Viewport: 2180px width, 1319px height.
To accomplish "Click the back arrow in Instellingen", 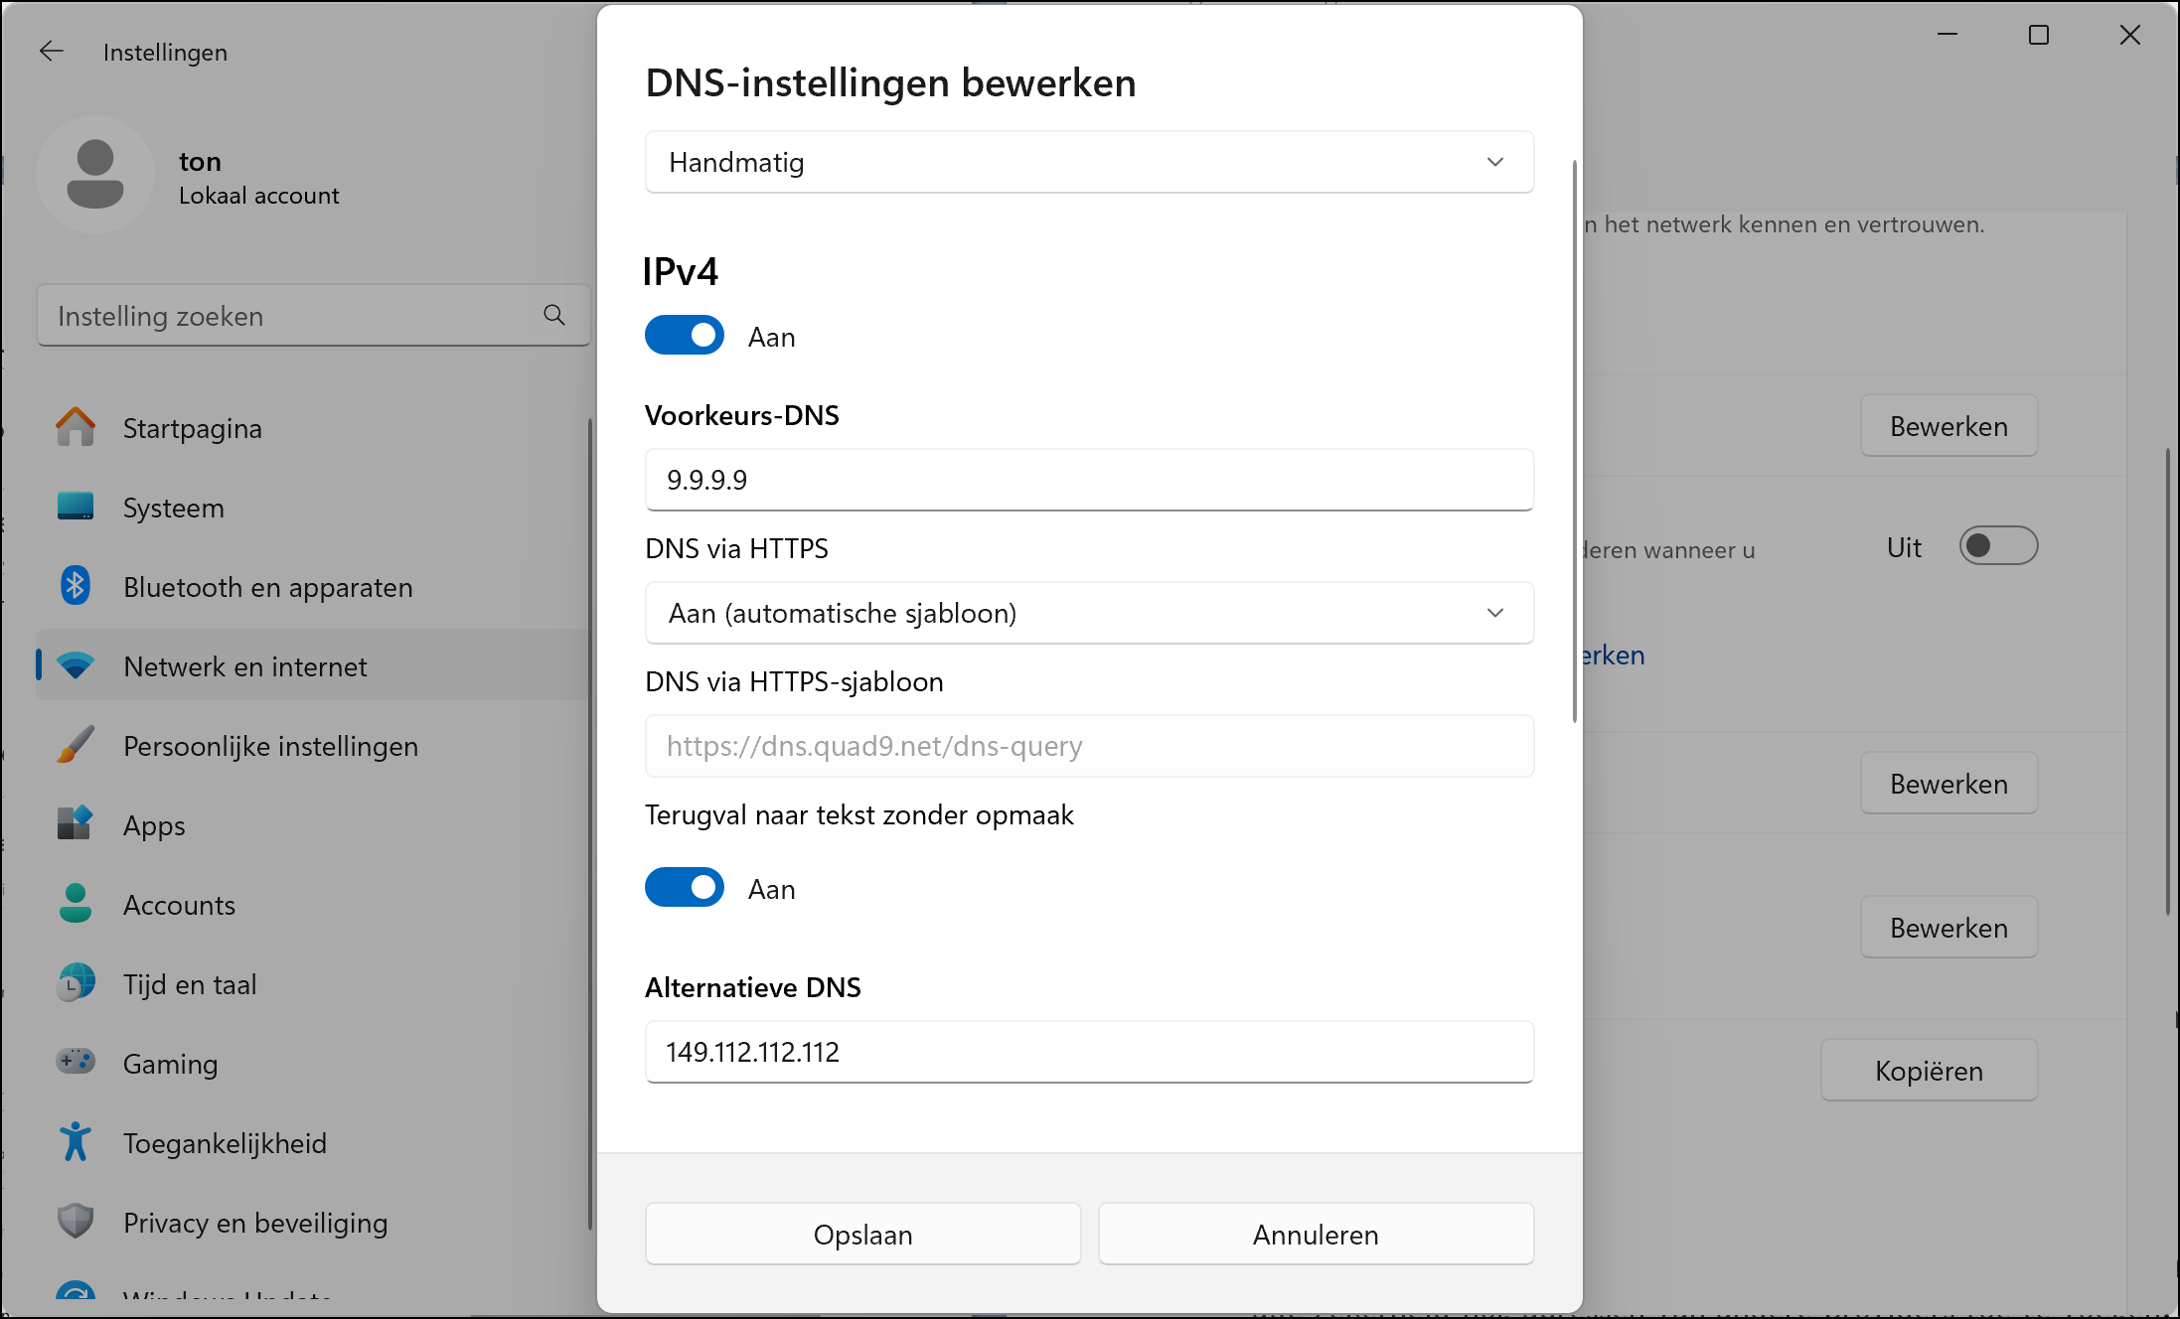I will tap(52, 52).
